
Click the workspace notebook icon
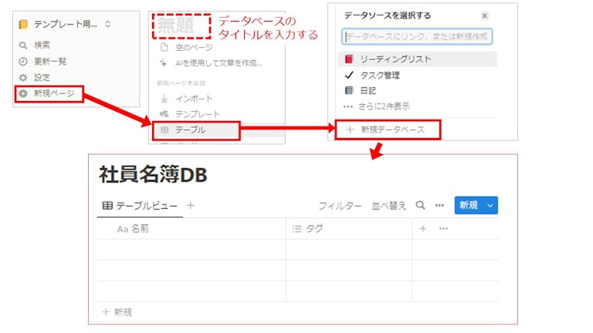23,25
